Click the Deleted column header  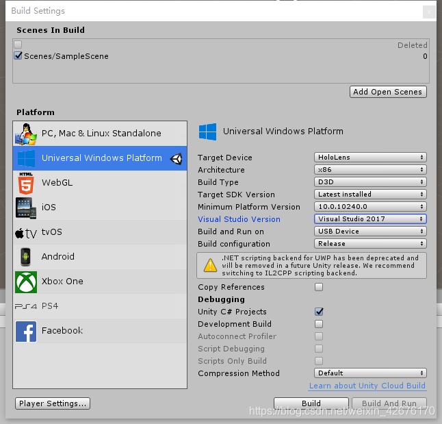coord(413,45)
